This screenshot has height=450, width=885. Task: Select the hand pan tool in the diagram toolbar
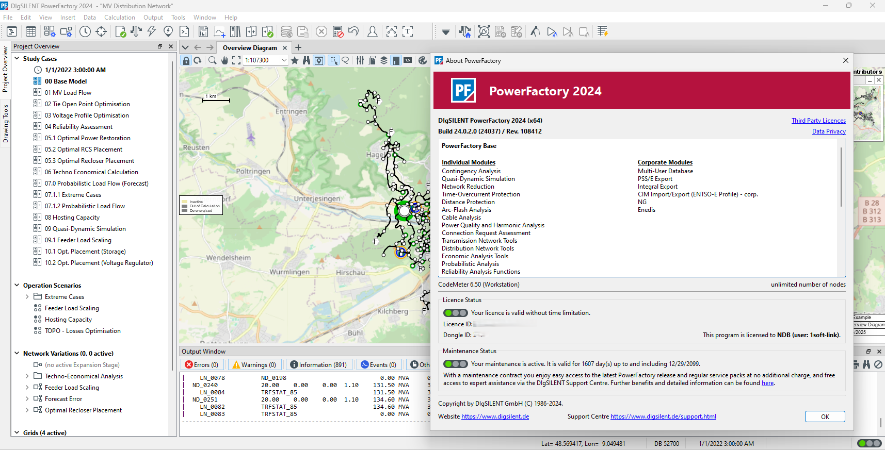click(224, 60)
